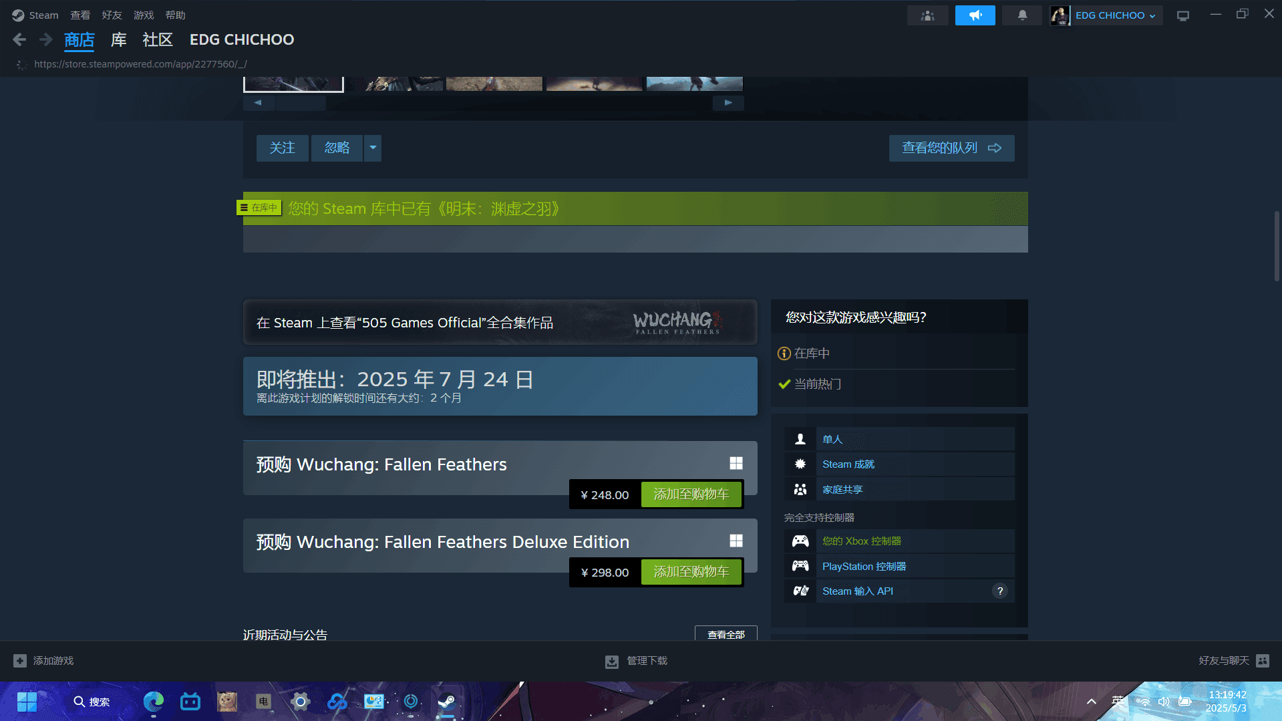Switch to the 社区 tab
The image size is (1282, 721).
[158, 40]
